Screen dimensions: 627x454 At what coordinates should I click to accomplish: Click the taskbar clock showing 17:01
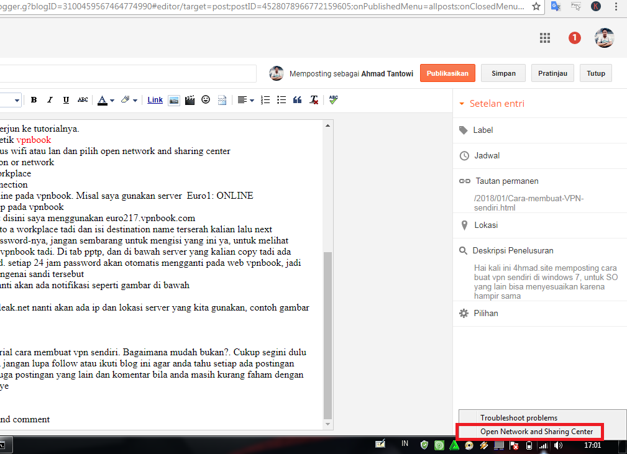pos(593,445)
